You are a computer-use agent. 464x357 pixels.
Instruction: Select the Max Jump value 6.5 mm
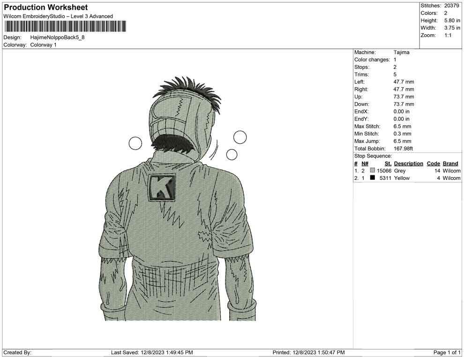403,141
